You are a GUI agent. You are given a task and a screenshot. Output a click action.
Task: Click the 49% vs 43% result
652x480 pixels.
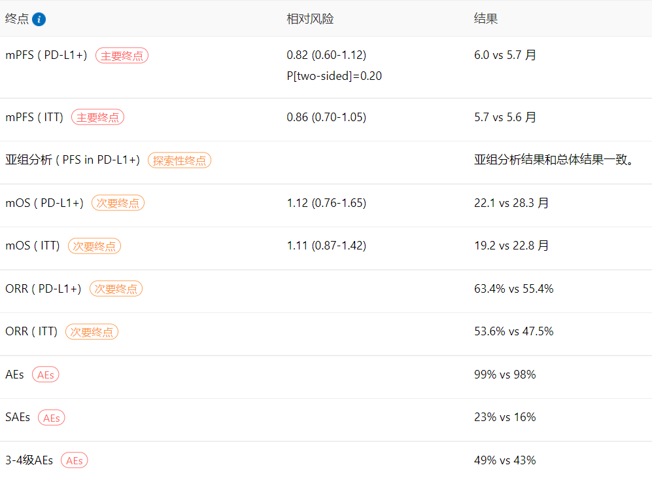[x=505, y=460]
